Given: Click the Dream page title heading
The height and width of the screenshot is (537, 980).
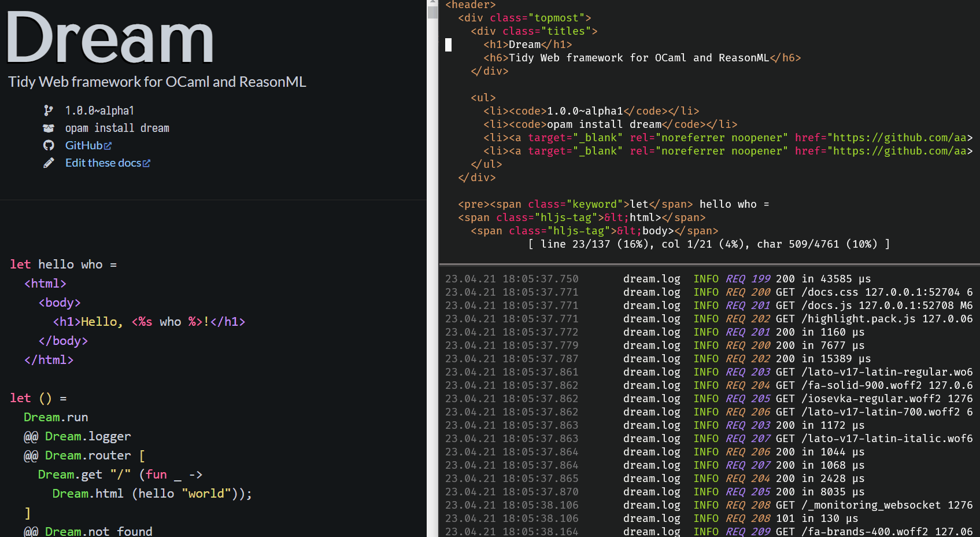Looking at the screenshot, I should pos(110,38).
